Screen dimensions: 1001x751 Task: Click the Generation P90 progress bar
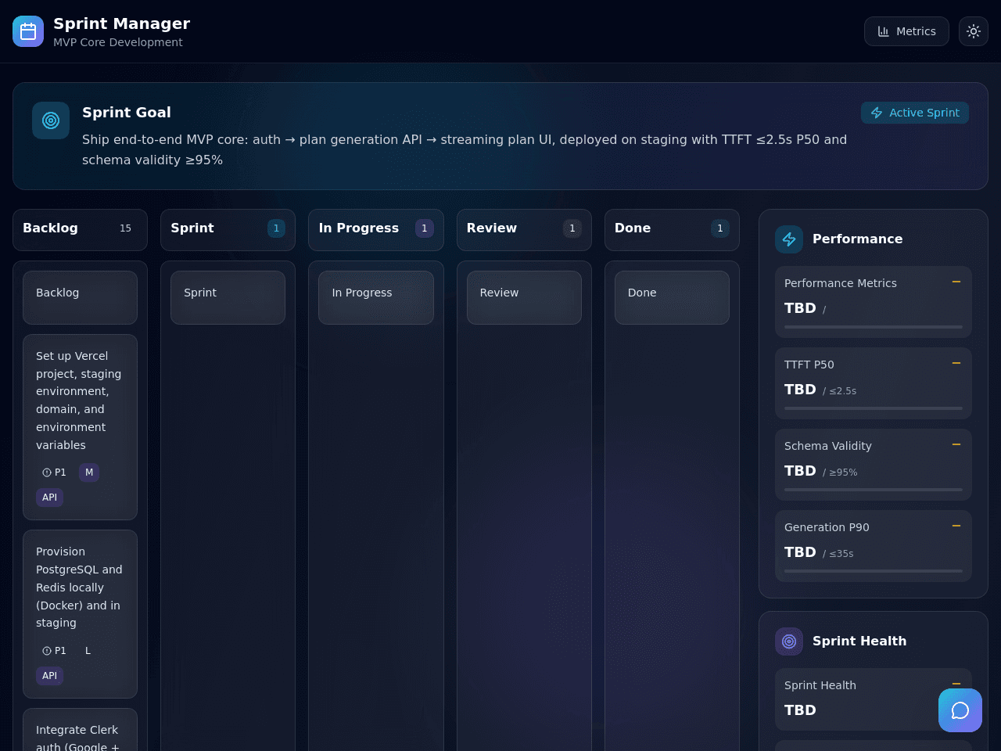tap(874, 571)
